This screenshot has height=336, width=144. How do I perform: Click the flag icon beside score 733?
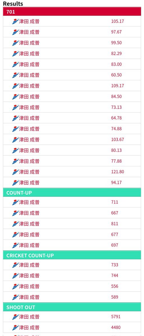pyautogui.click(x=15, y=265)
